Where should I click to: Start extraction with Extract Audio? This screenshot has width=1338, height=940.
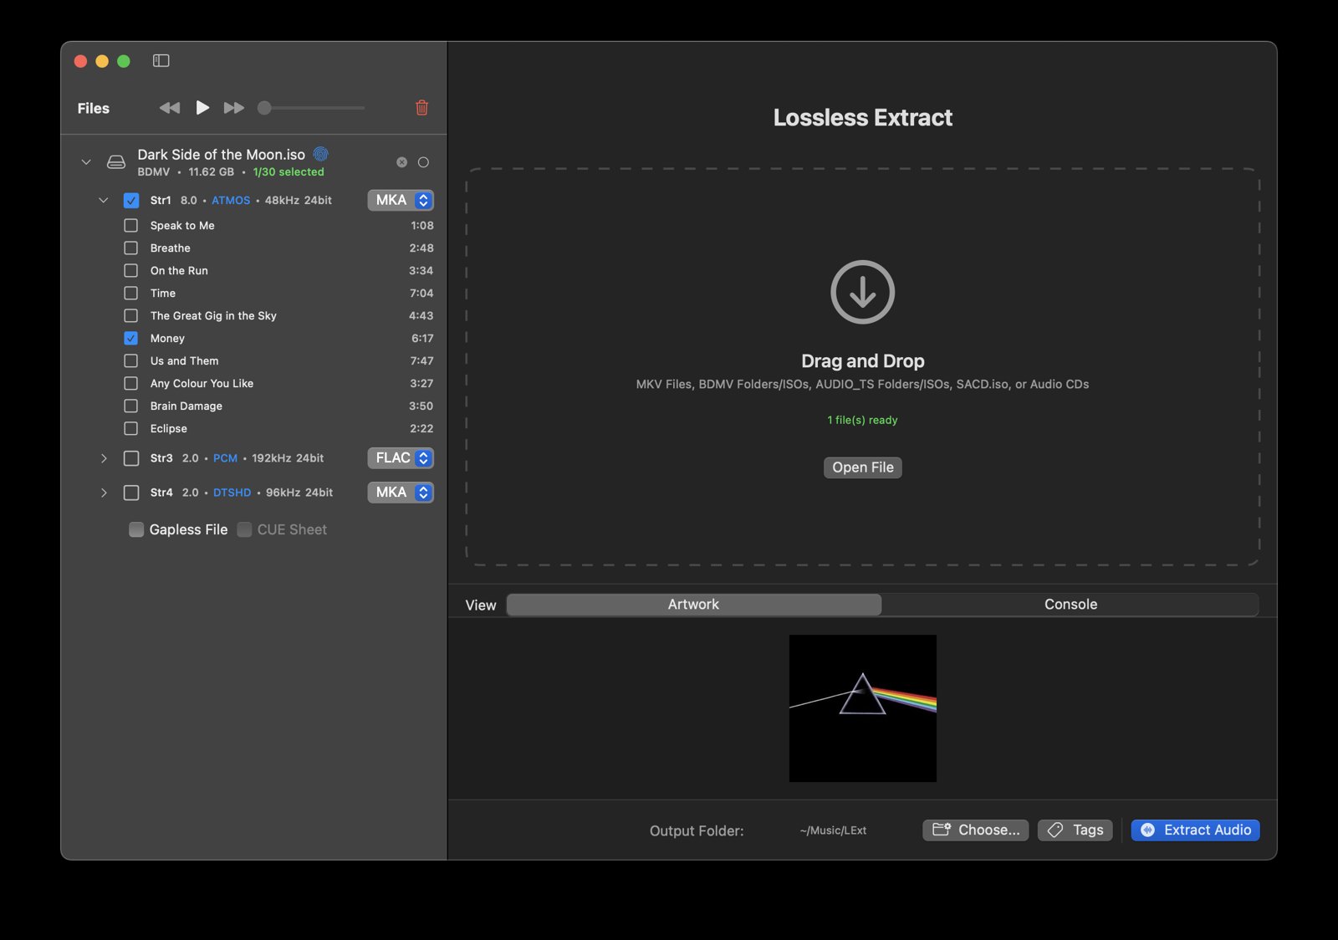point(1196,830)
